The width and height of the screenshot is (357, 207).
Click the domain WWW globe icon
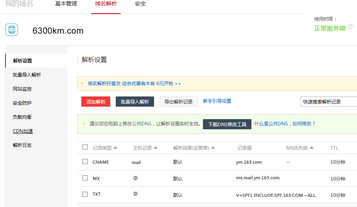coord(12,30)
